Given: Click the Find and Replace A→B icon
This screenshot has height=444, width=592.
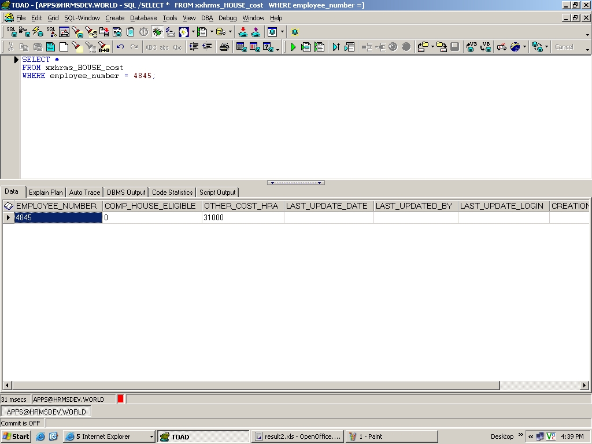Looking at the screenshot, I should click(103, 47).
